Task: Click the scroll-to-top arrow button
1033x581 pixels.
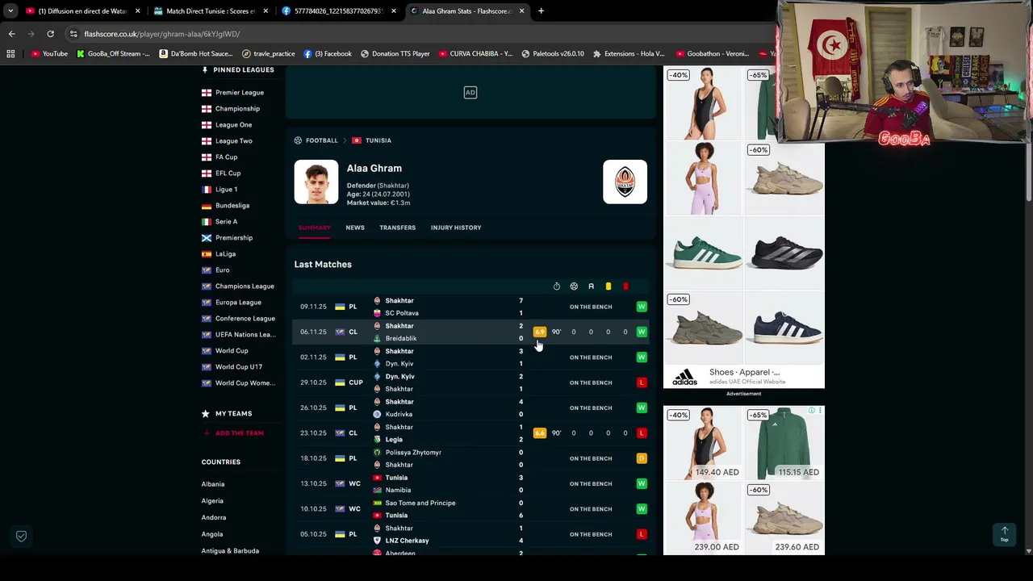Action: (x=1005, y=534)
